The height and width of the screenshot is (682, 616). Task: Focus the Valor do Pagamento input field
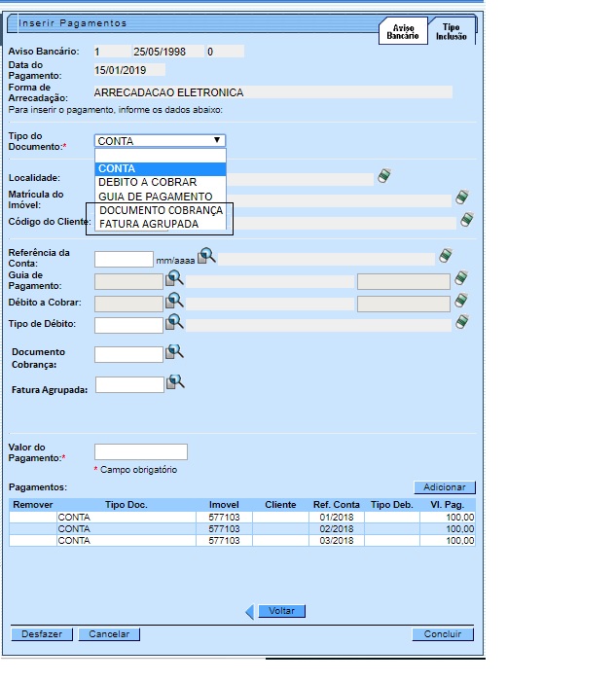coord(140,452)
